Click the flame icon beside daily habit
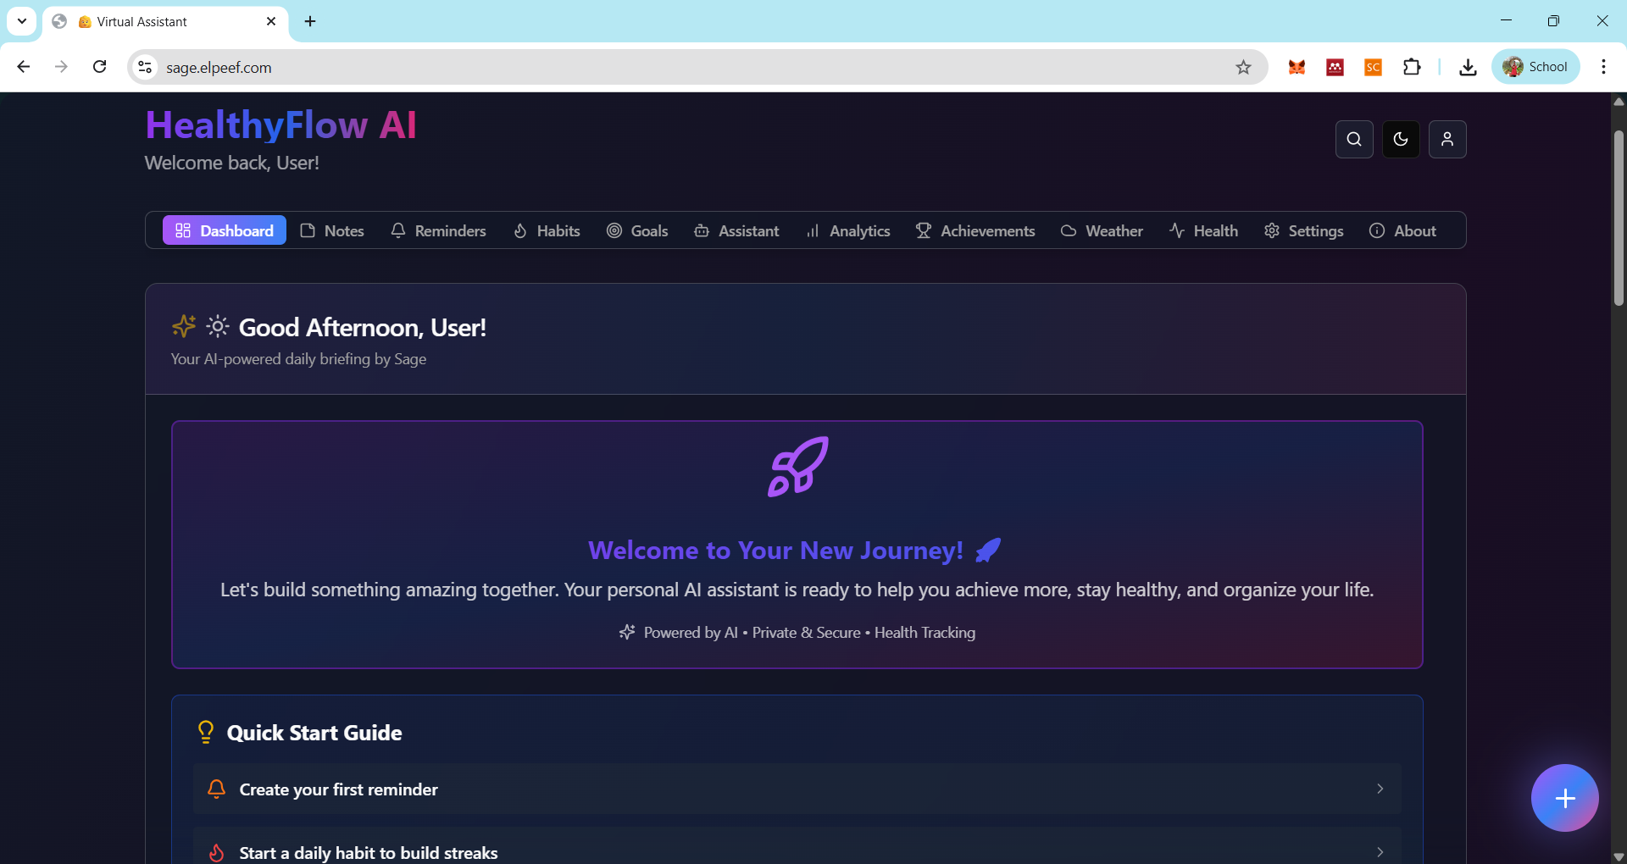The width and height of the screenshot is (1627, 864). coord(216,852)
